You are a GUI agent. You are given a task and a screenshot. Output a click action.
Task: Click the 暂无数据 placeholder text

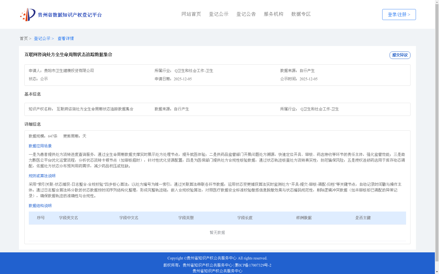[x=217, y=233]
